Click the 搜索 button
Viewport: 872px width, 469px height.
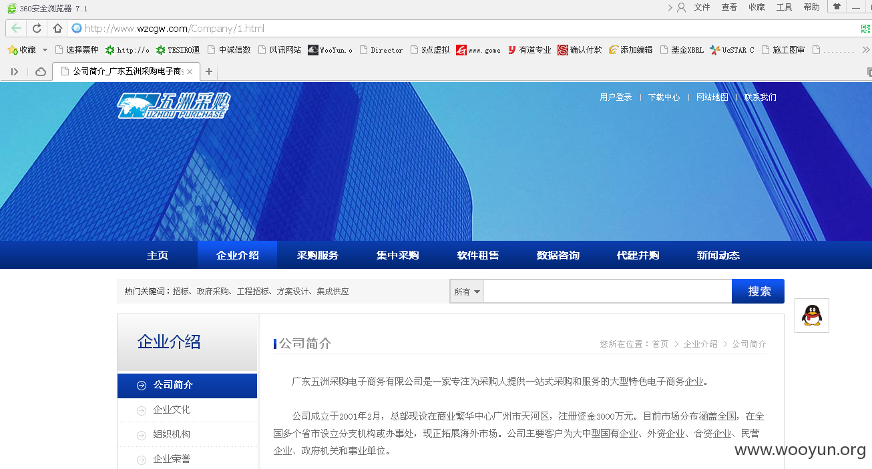coord(758,292)
